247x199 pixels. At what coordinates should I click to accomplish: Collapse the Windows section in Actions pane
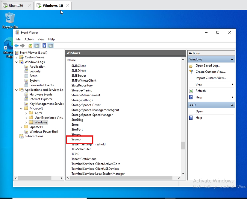(x=232, y=59)
